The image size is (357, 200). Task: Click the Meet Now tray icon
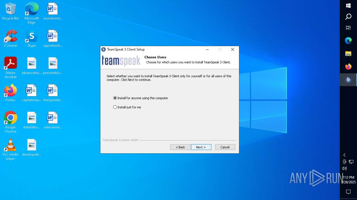[x=344, y=162]
